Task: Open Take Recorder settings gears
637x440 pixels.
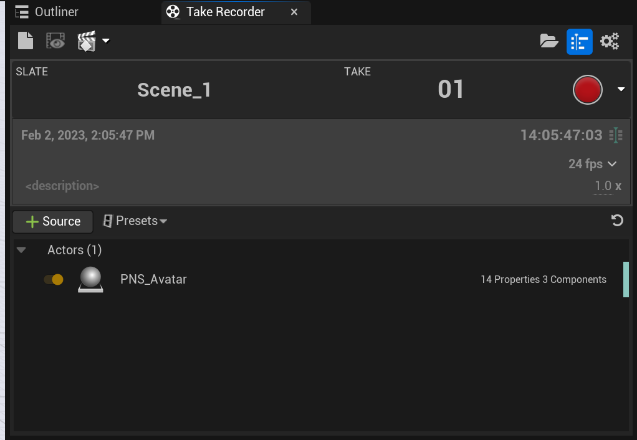Action: pyautogui.click(x=609, y=41)
